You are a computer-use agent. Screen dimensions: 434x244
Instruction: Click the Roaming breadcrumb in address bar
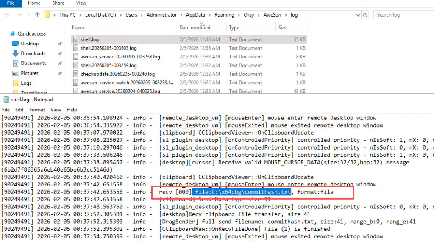pos(224,15)
